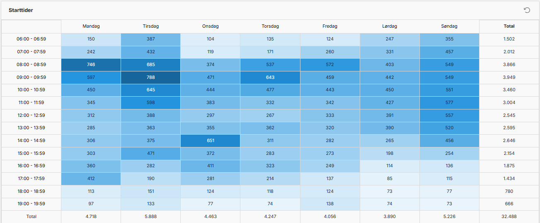The height and width of the screenshot is (223, 540).
Task: Click the Søndag cell with value 577
Action: 449,102
